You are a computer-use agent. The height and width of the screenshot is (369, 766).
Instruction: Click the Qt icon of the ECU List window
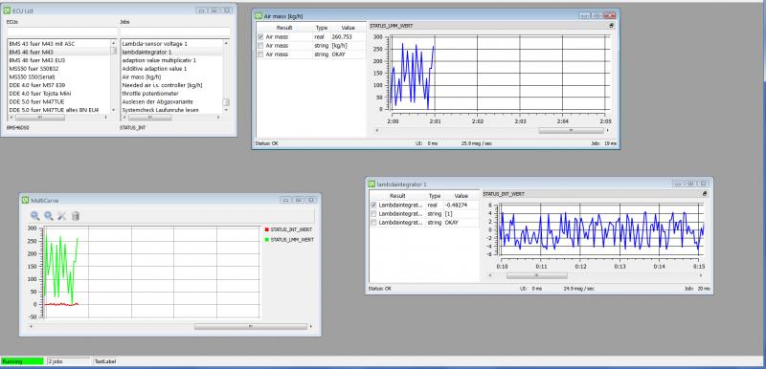point(7,11)
